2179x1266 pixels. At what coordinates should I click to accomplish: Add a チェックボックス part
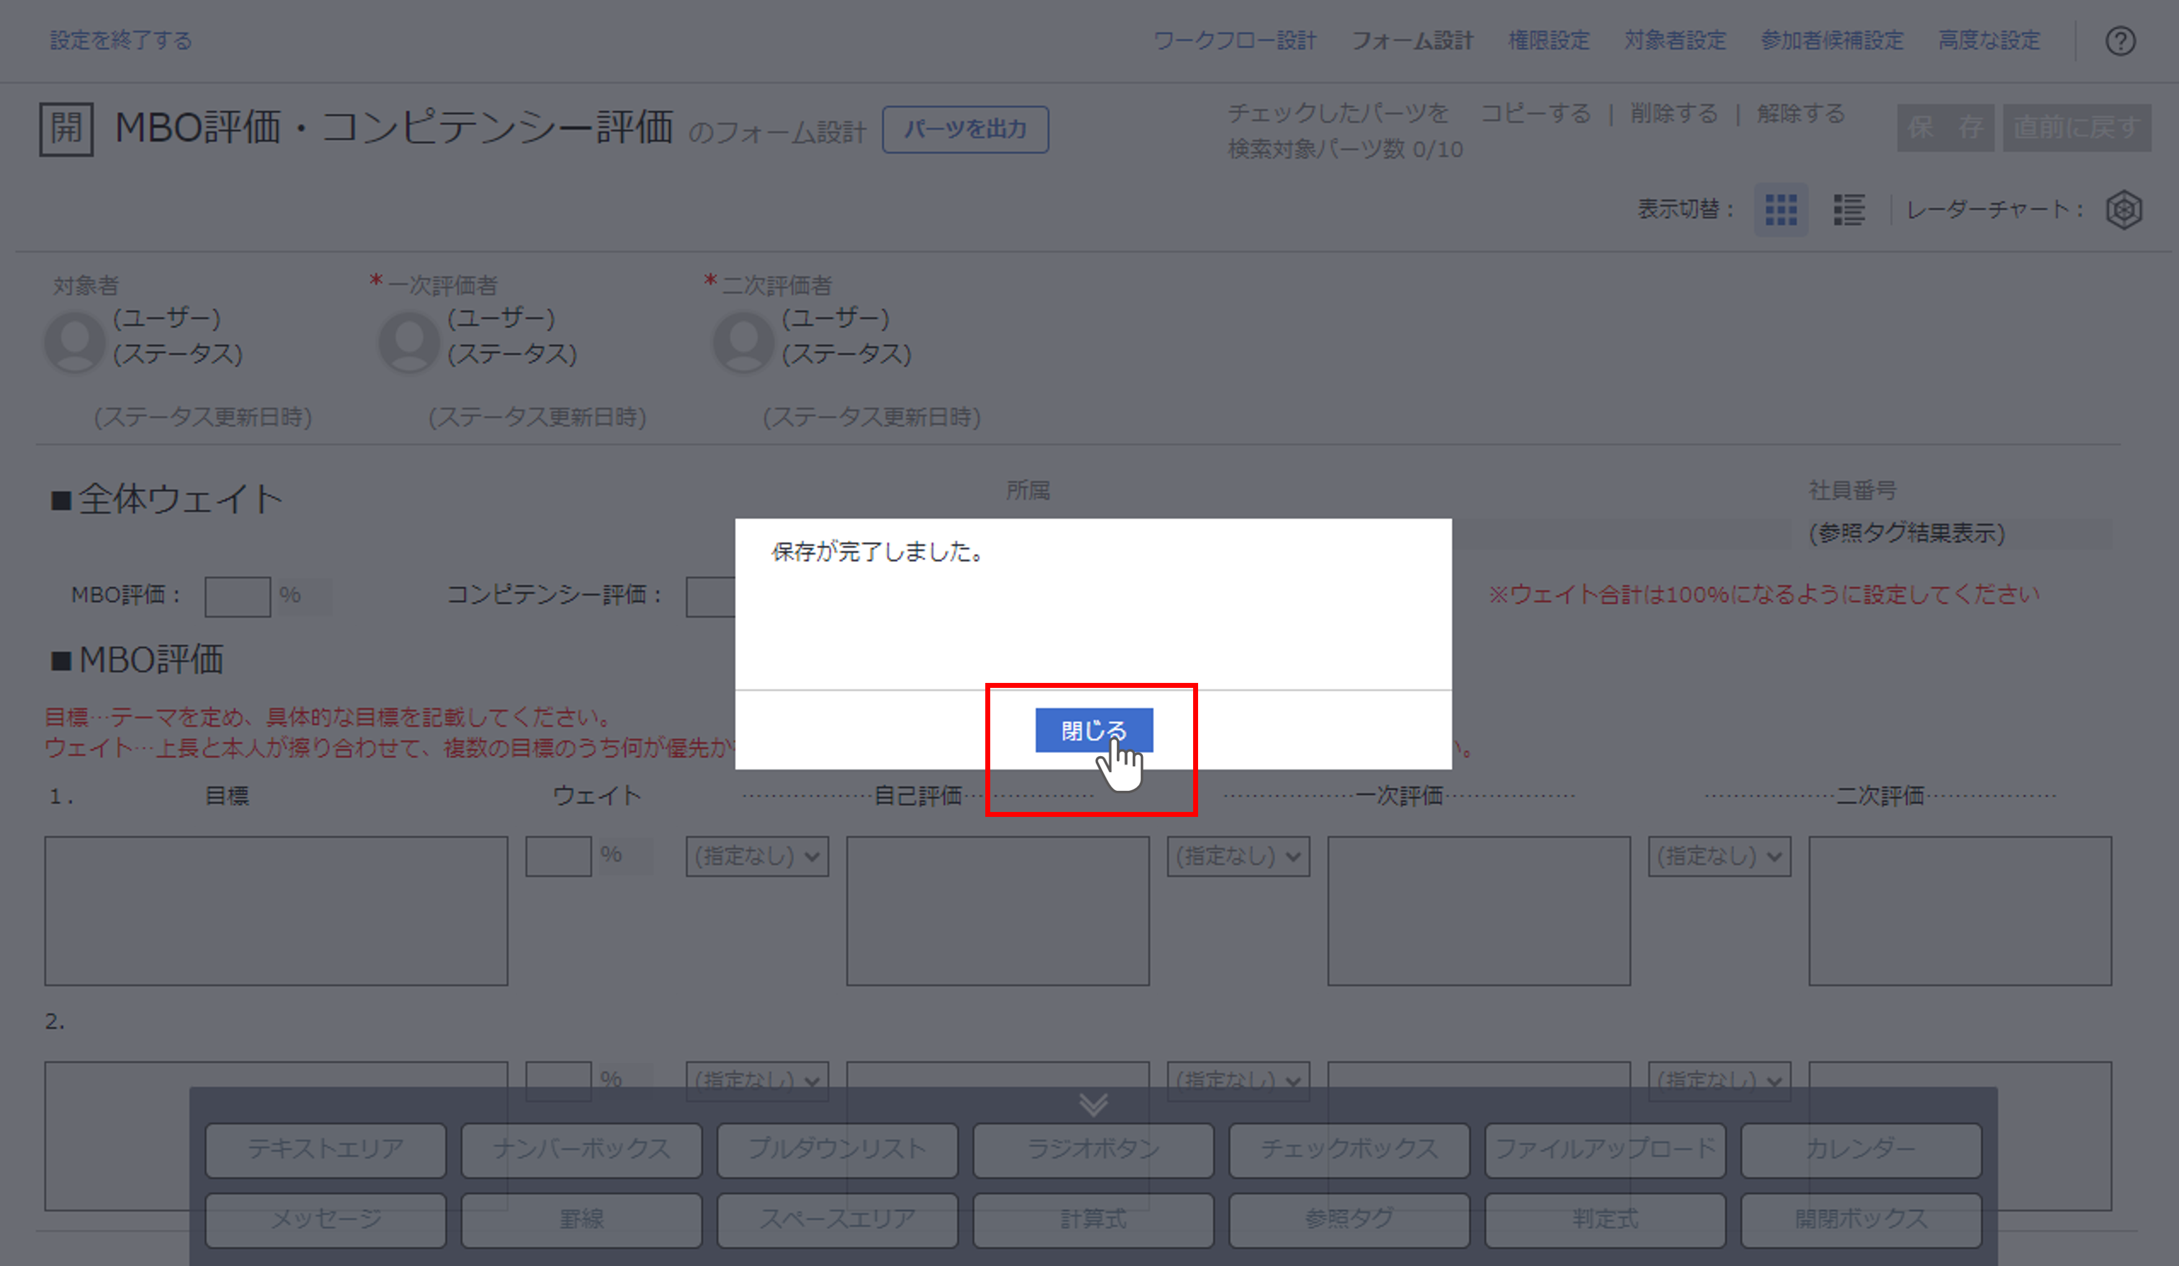(x=1349, y=1150)
